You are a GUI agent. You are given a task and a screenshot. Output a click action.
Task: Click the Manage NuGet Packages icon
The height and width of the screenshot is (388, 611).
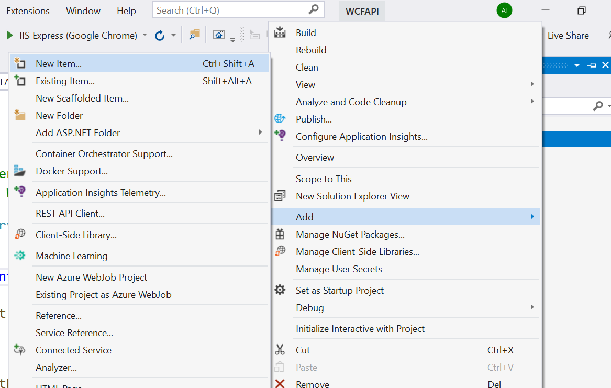coord(280,234)
